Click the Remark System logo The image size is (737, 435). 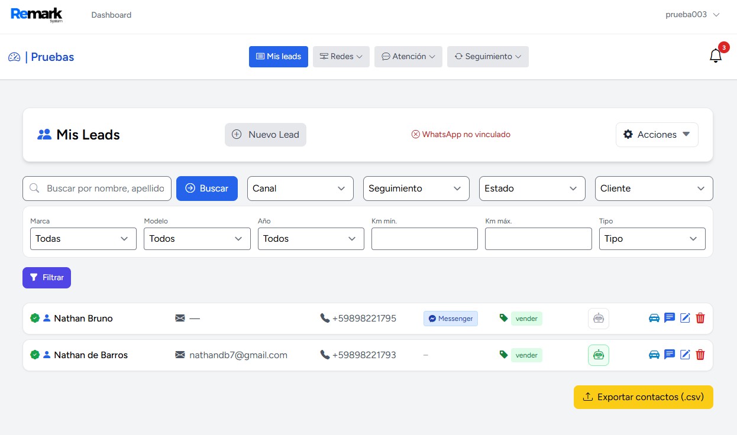[x=37, y=14]
